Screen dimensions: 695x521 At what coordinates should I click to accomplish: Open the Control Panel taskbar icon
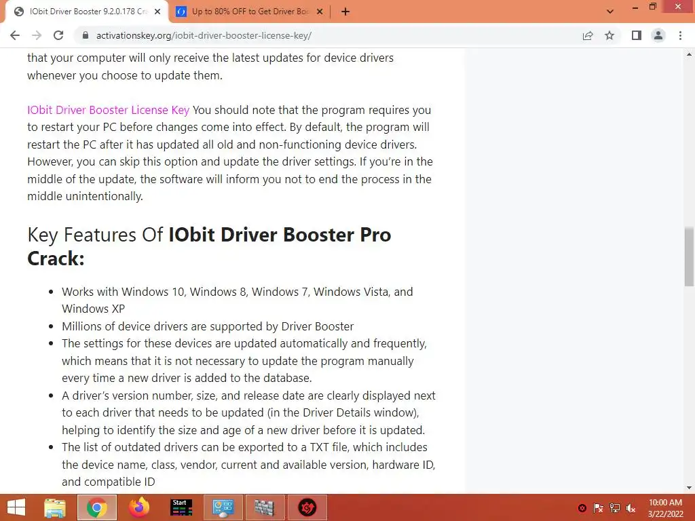223,507
